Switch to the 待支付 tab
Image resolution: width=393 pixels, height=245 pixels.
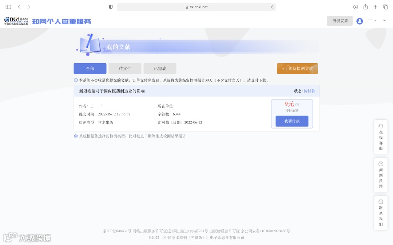(125, 69)
